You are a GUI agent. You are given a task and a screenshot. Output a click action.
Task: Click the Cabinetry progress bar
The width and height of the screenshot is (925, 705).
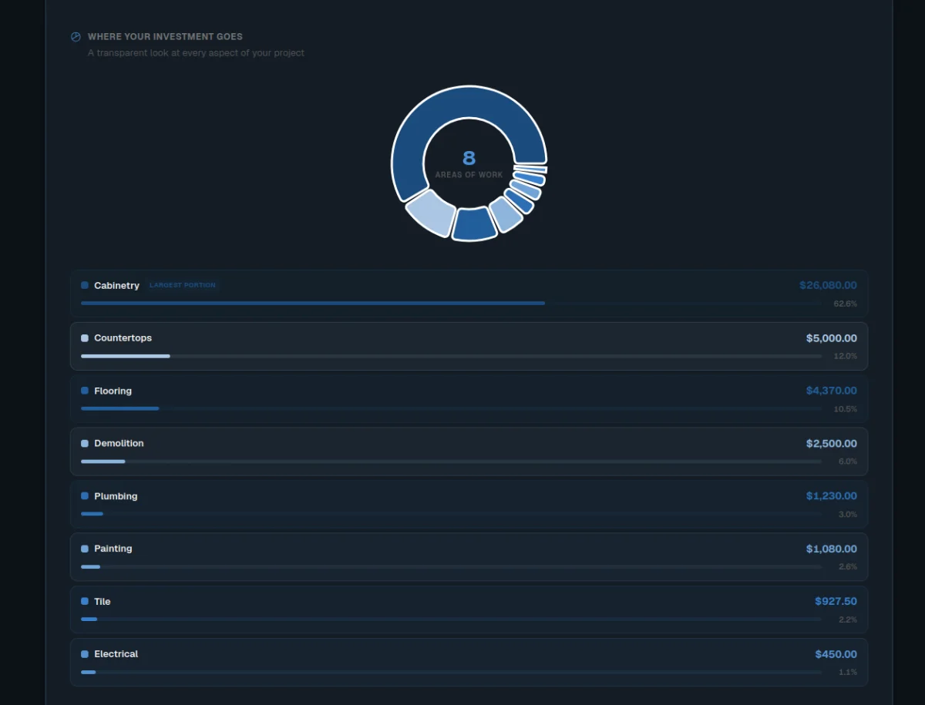click(312, 304)
